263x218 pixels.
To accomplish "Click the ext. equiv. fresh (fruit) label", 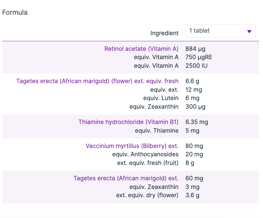I will [147, 163].
